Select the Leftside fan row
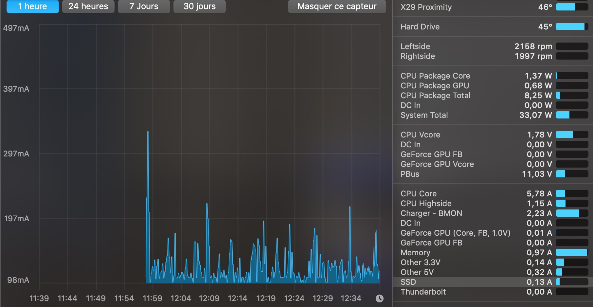The width and height of the screenshot is (593, 307). (493, 46)
